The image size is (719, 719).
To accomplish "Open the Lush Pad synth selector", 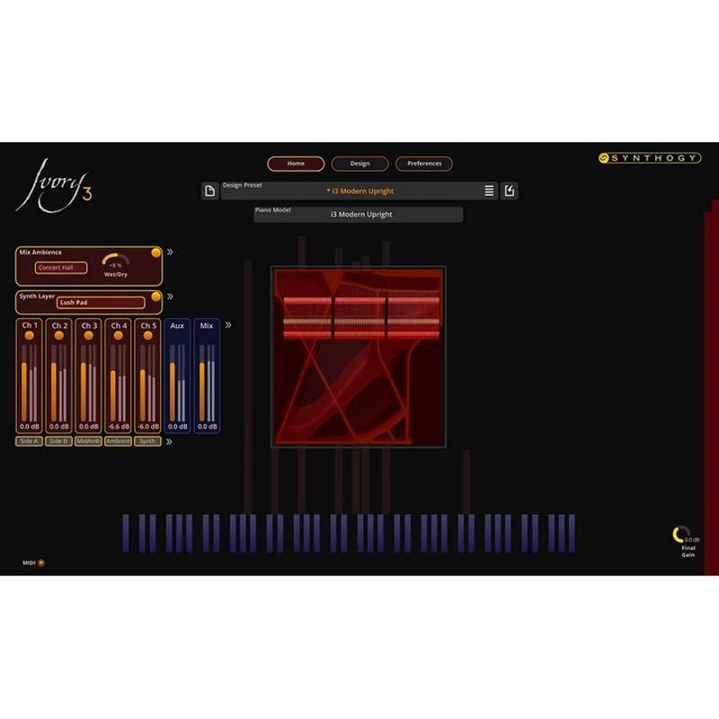I will click(x=102, y=303).
